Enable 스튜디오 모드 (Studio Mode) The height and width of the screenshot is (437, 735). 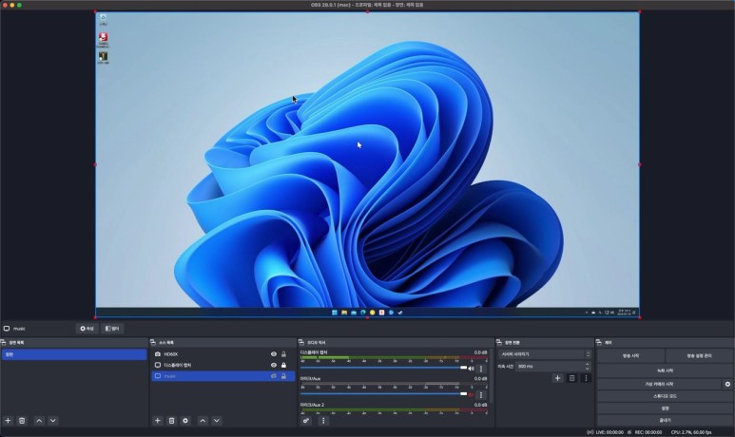coord(665,396)
